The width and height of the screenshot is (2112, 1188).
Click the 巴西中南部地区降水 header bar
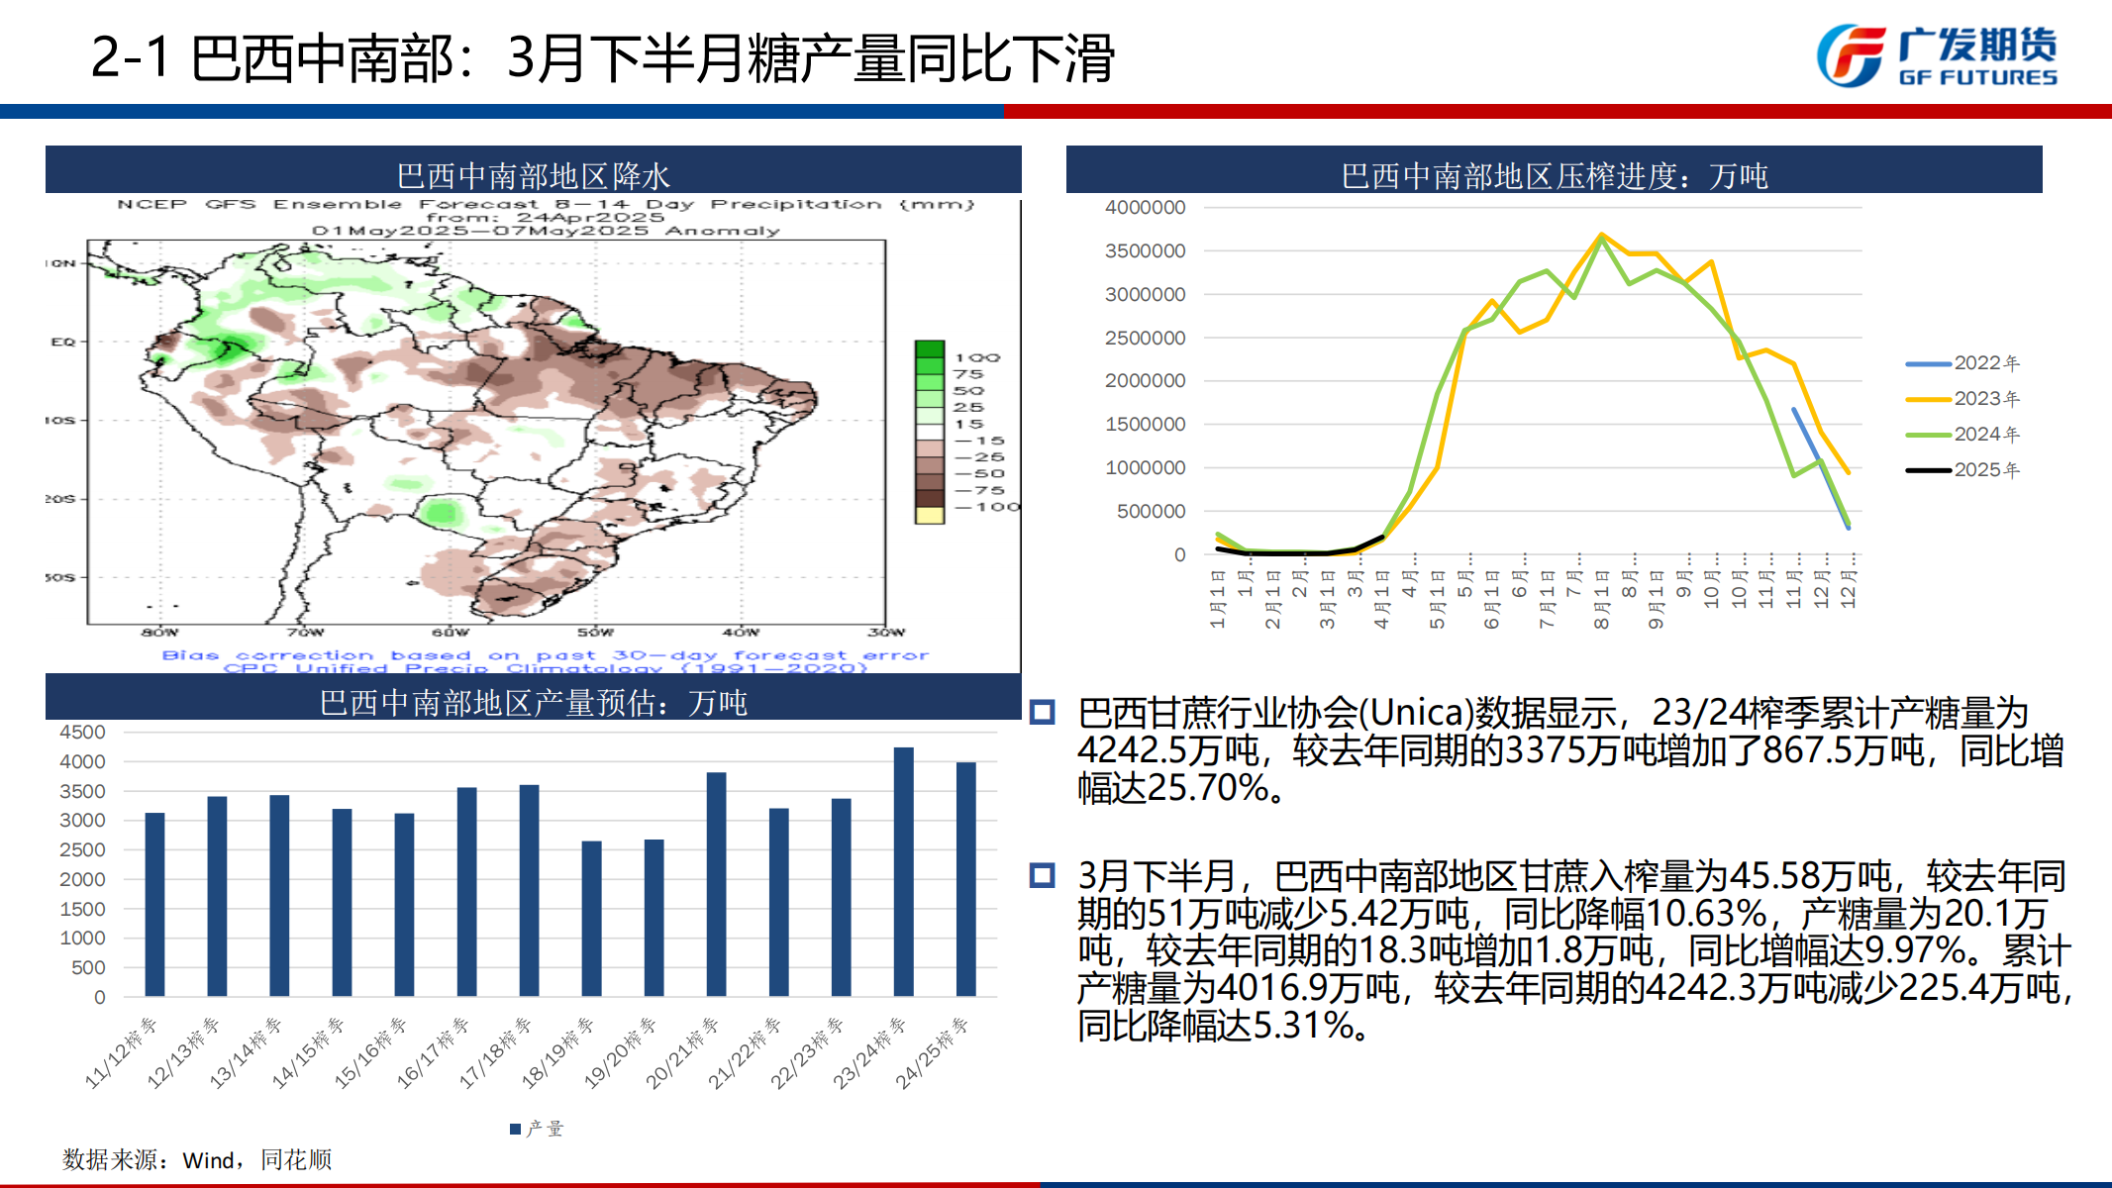tap(533, 171)
